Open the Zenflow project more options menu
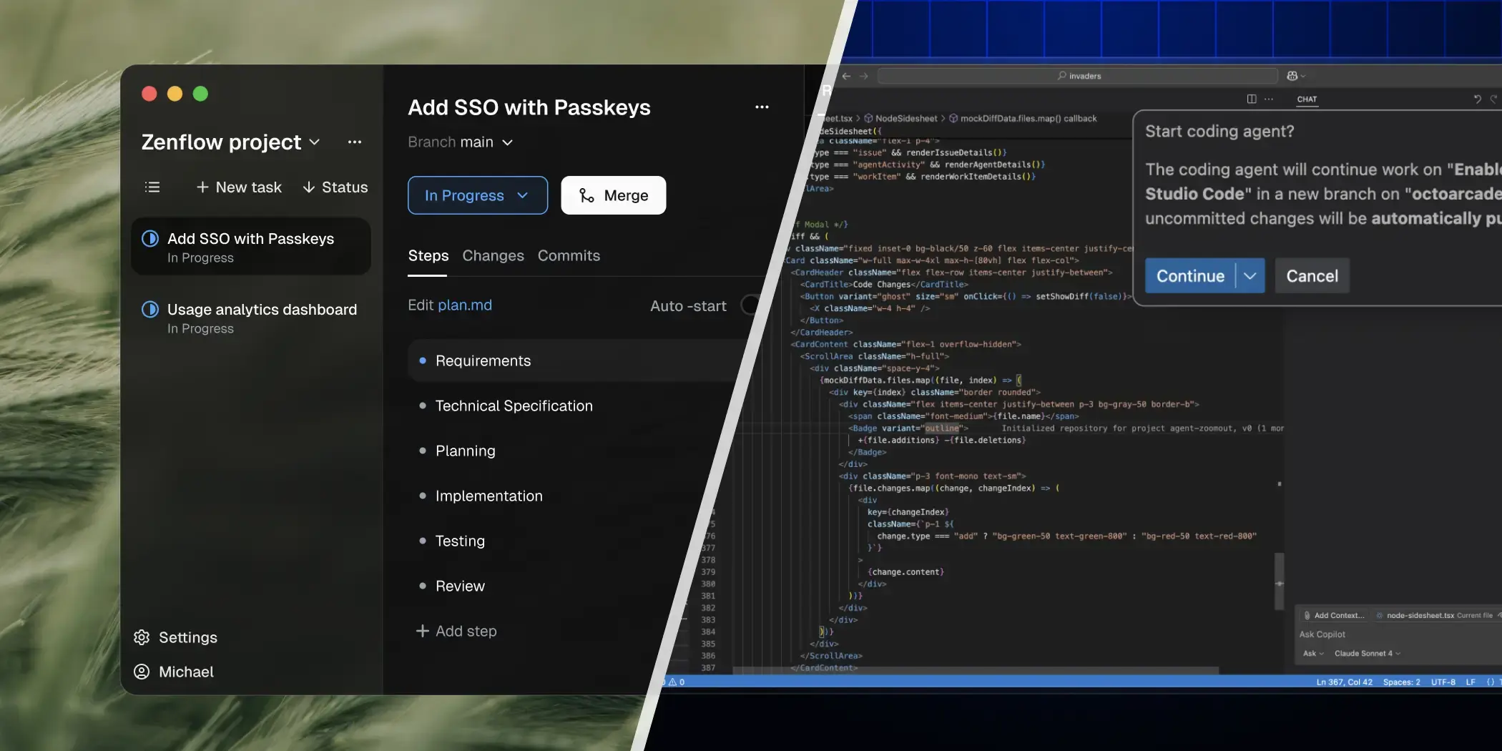1502x751 pixels. click(354, 142)
